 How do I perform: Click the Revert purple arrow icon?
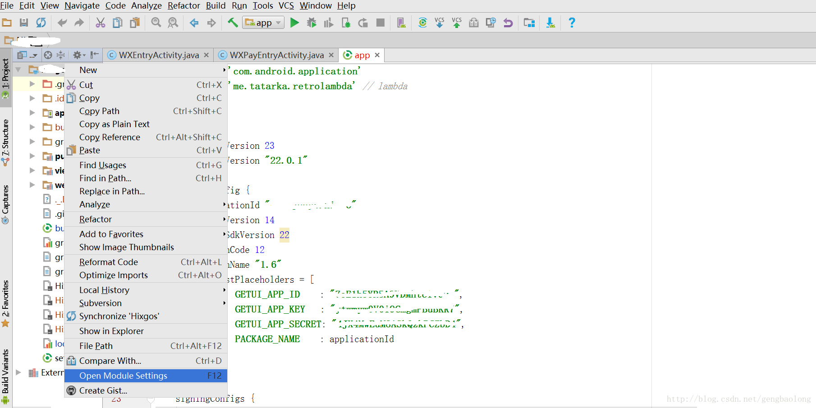coord(508,23)
